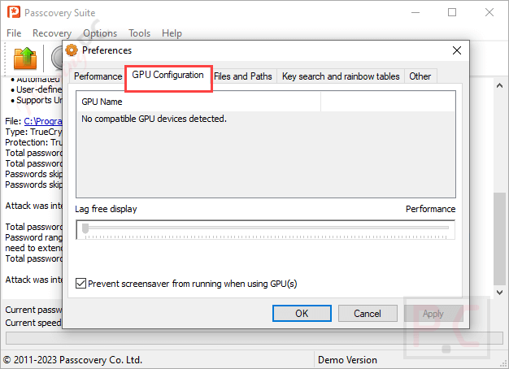Screen dimensions: 509x369
Task: Open the C:\Progra file path link
Action: 43,121
